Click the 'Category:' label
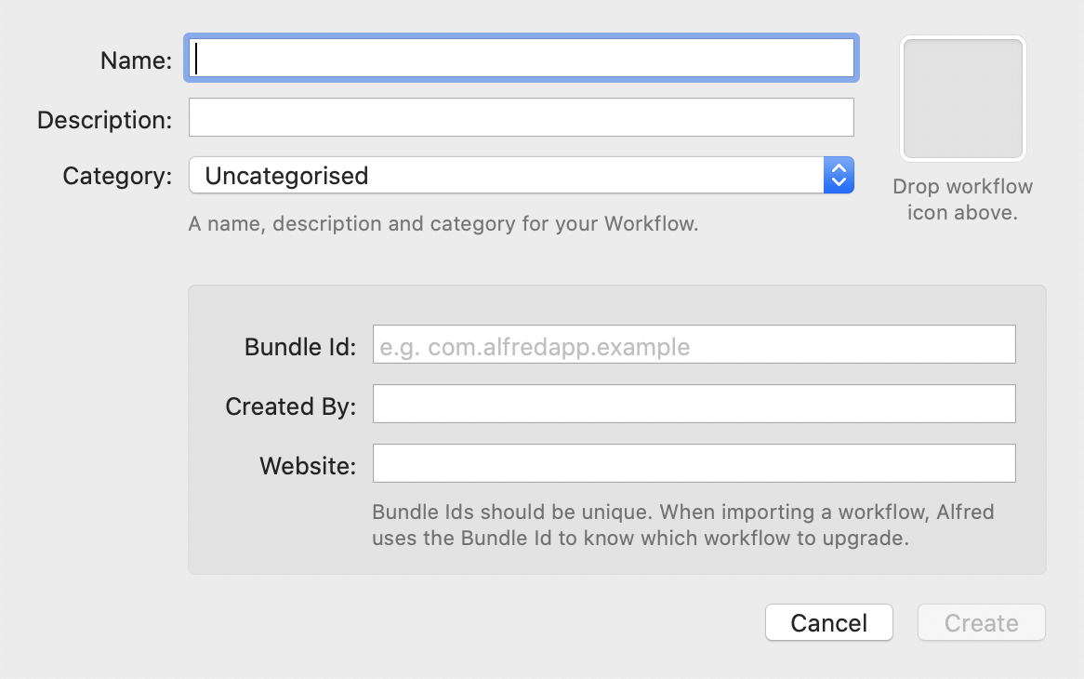Image resolution: width=1084 pixels, height=679 pixels. 117,176
